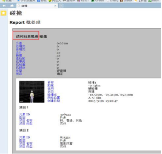Screen dimensions: 162x154
Task: Click the 碰撞 page title heading
Action: pos(16,13)
